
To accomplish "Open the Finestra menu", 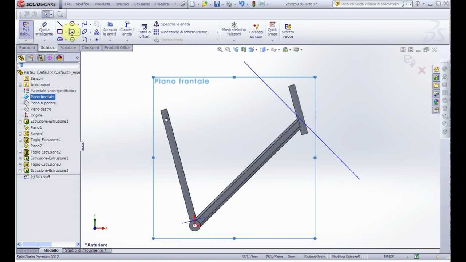I will pyautogui.click(x=162, y=4).
